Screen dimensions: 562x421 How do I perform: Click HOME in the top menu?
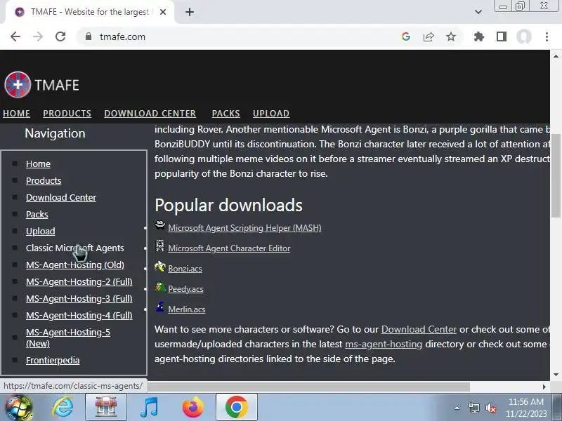(16, 113)
